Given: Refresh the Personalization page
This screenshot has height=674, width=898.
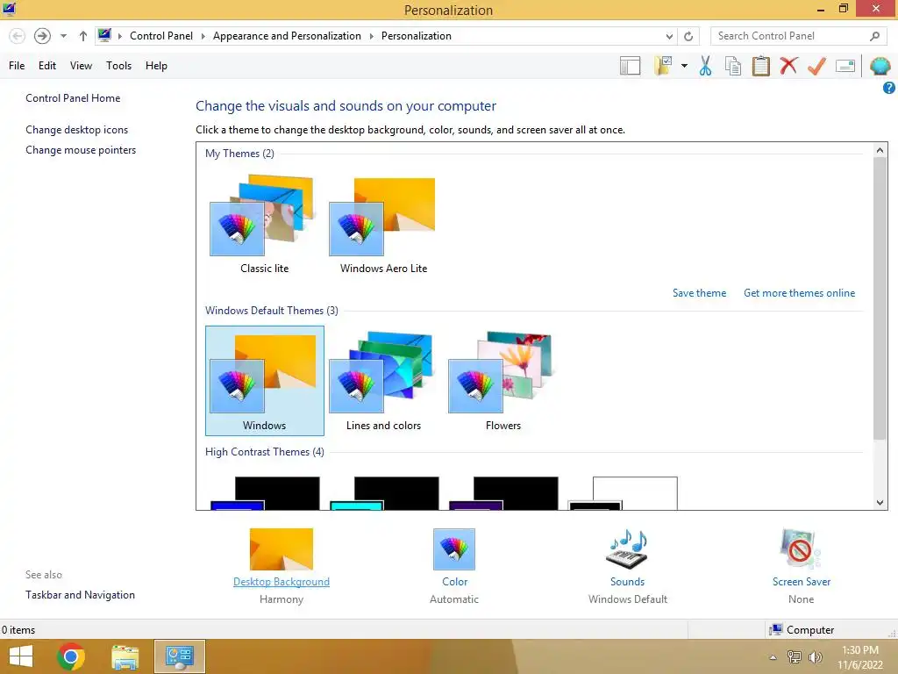Looking at the screenshot, I should pos(688,37).
